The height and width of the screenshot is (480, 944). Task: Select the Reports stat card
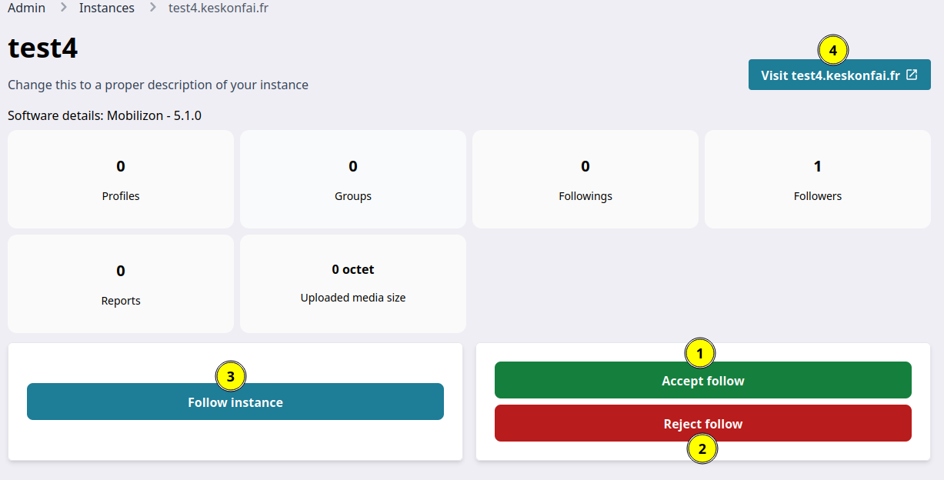[121, 284]
